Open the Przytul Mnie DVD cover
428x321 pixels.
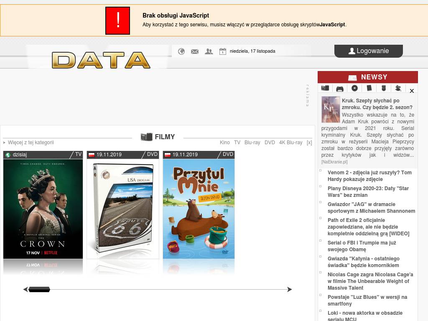199,209
